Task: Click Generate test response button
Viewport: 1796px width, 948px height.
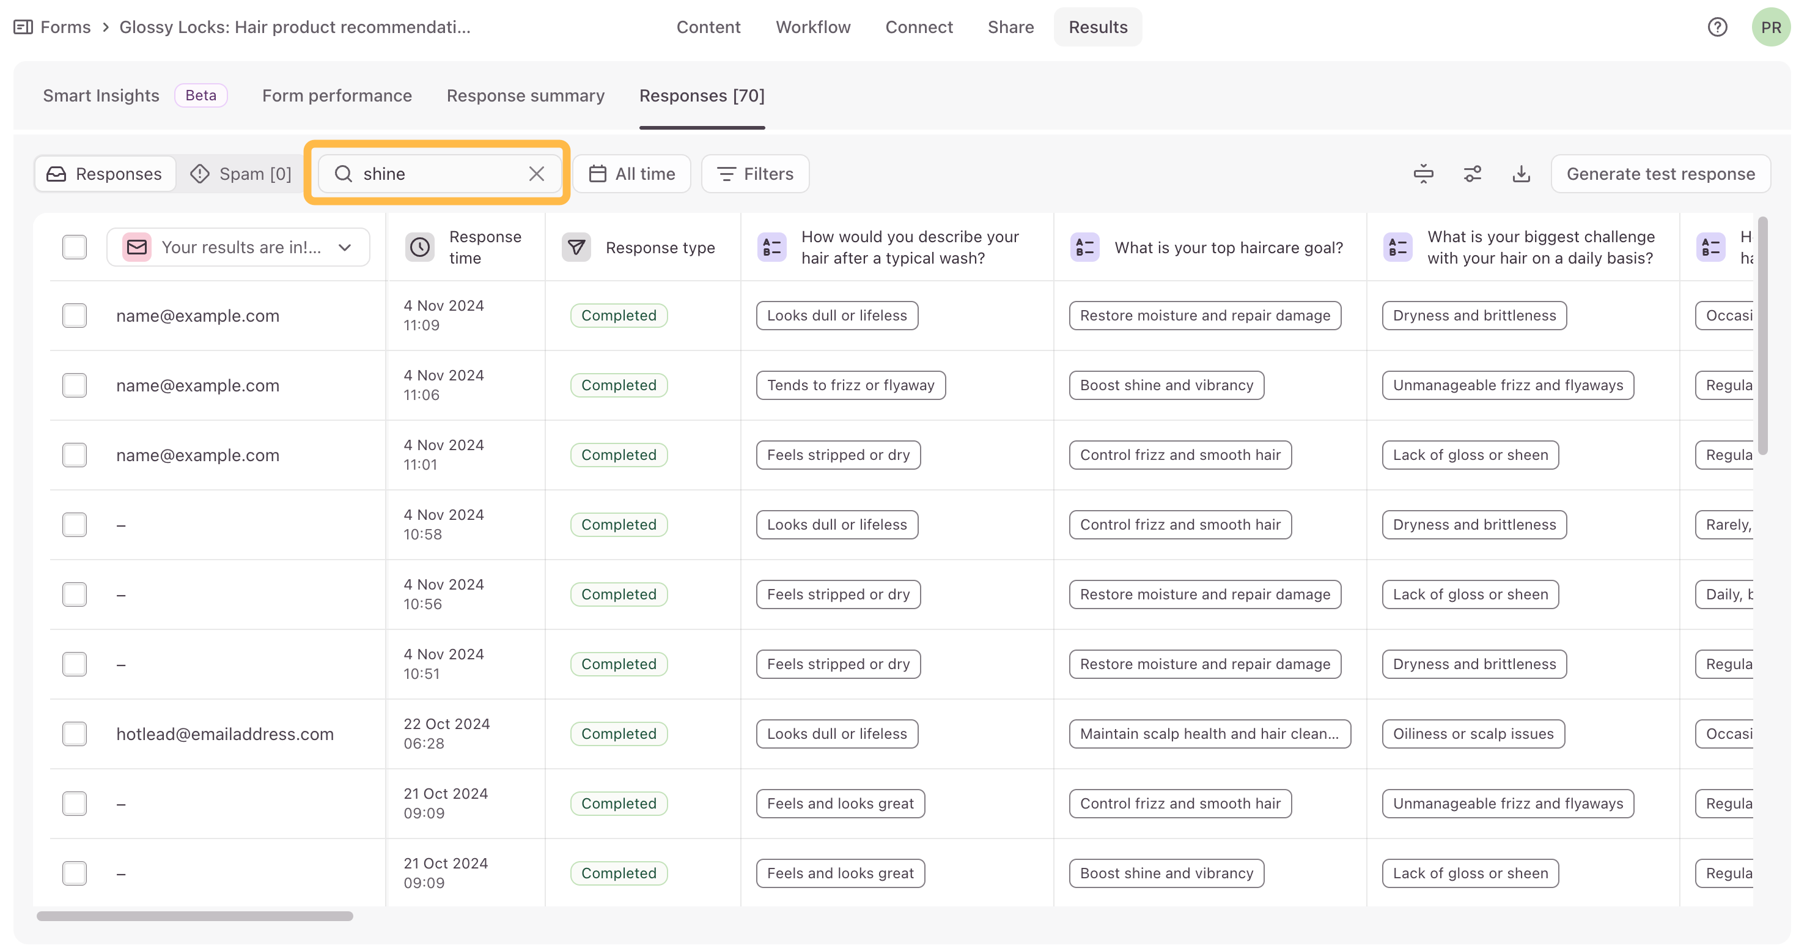Action: point(1661,174)
